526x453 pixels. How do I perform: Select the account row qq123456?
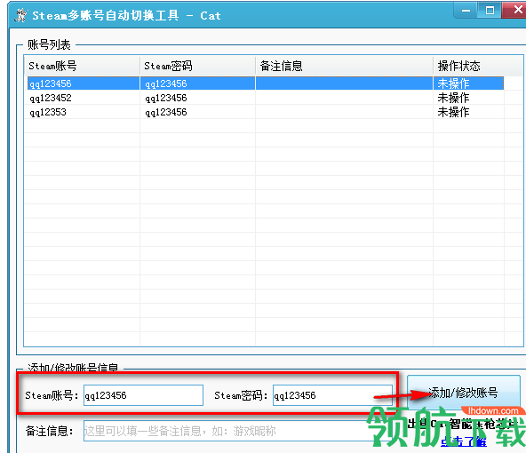266,83
